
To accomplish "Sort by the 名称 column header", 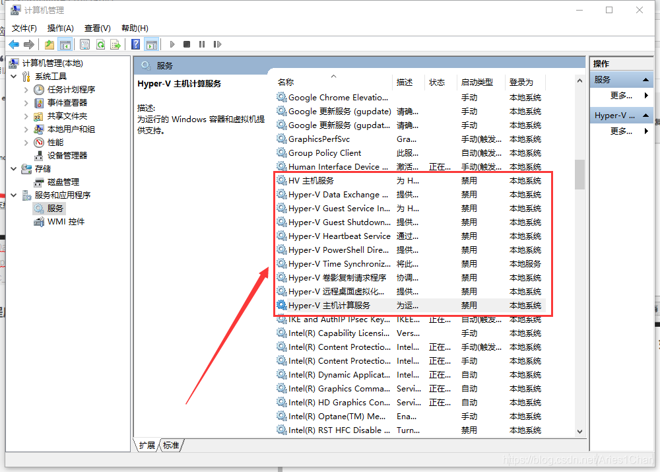I will [x=333, y=82].
